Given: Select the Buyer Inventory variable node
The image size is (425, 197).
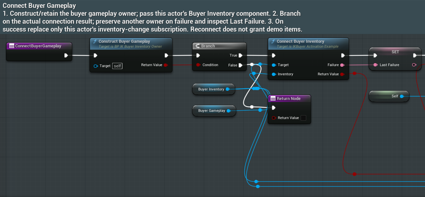Looking at the screenshot, I should click(x=213, y=89).
